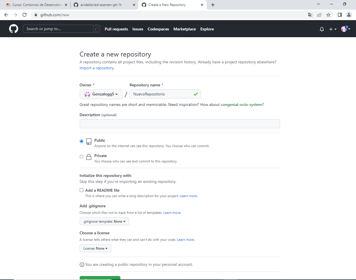Click the info icon near public repository notice
Image resolution: width=356 pixels, height=280 pixels.
(x=82, y=264)
